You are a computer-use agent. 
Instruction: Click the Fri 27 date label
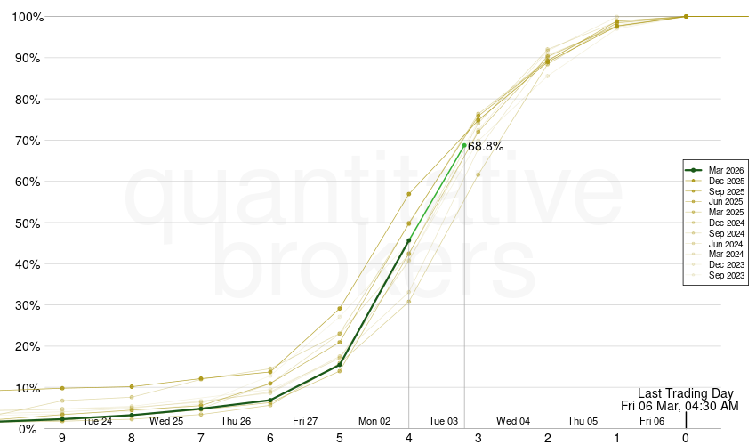tap(305, 421)
